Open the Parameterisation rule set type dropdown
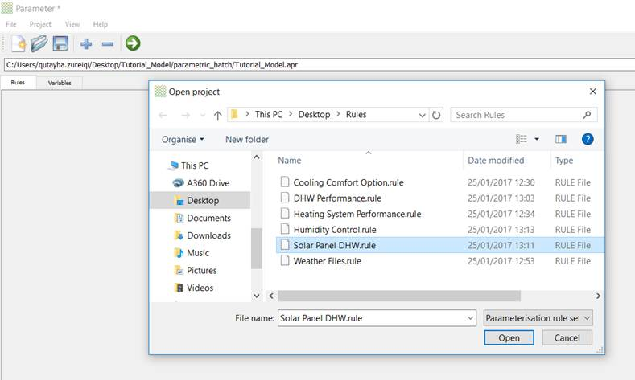 coord(538,318)
